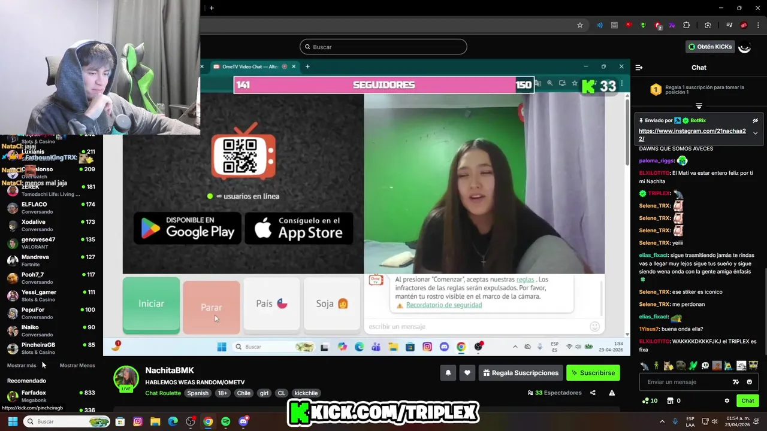The height and width of the screenshot is (431, 767).
Task: Open Recordatorio de seguridad link
Action: tap(444, 305)
